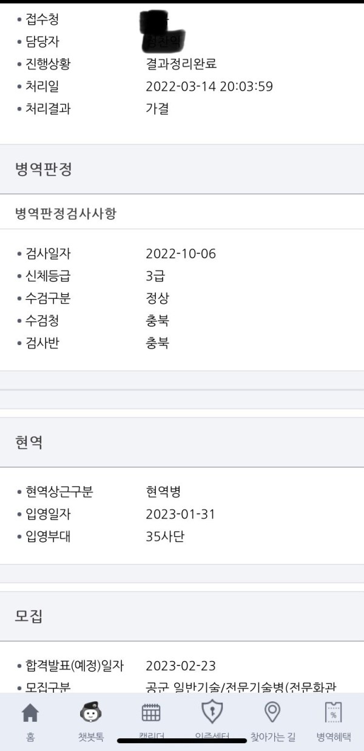The height and width of the screenshot is (751, 364).
Task: Tap the 홈 house icon
Action: click(30, 712)
